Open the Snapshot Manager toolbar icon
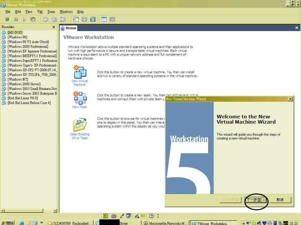 [x=63, y=19]
